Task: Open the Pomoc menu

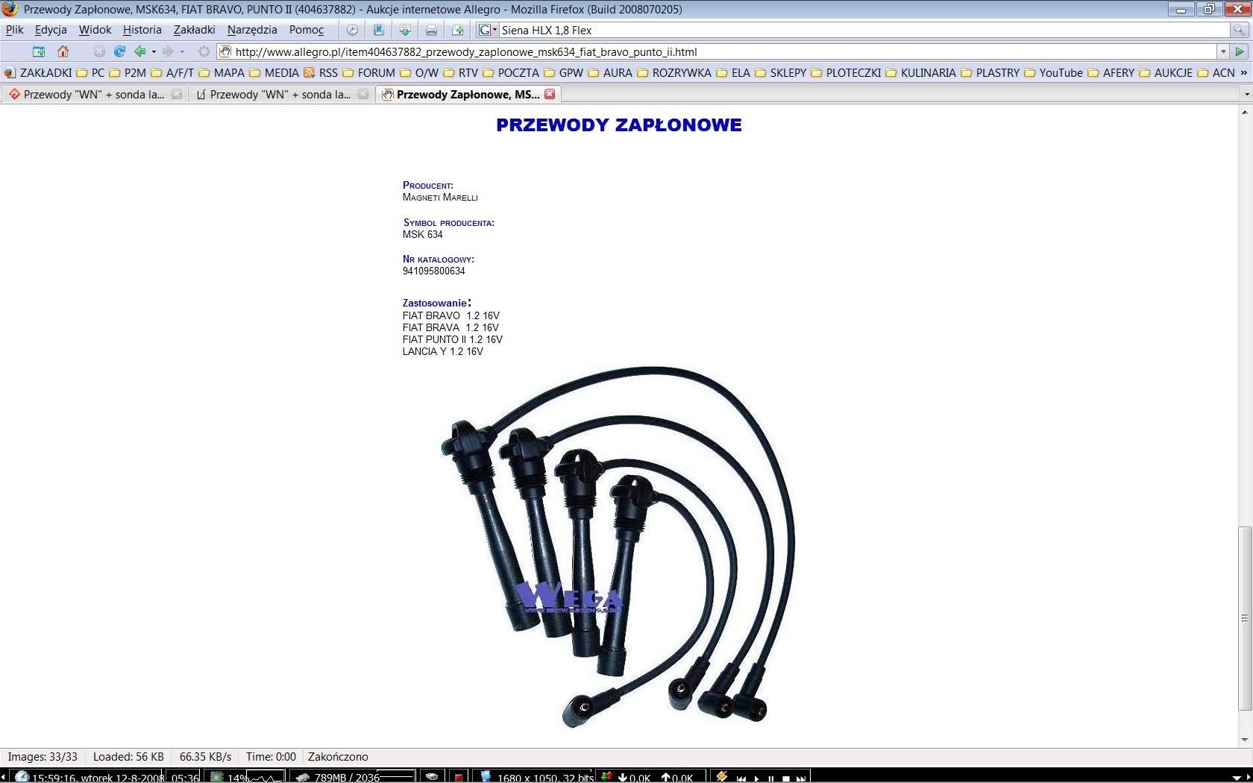Action: point(307,30)
